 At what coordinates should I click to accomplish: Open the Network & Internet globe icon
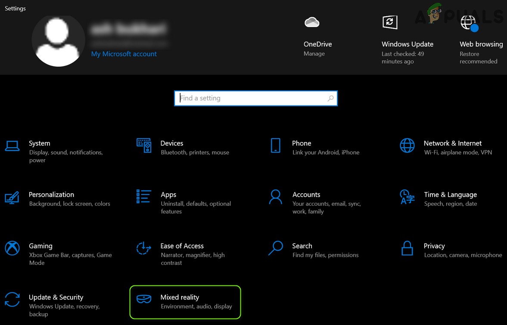407,146
